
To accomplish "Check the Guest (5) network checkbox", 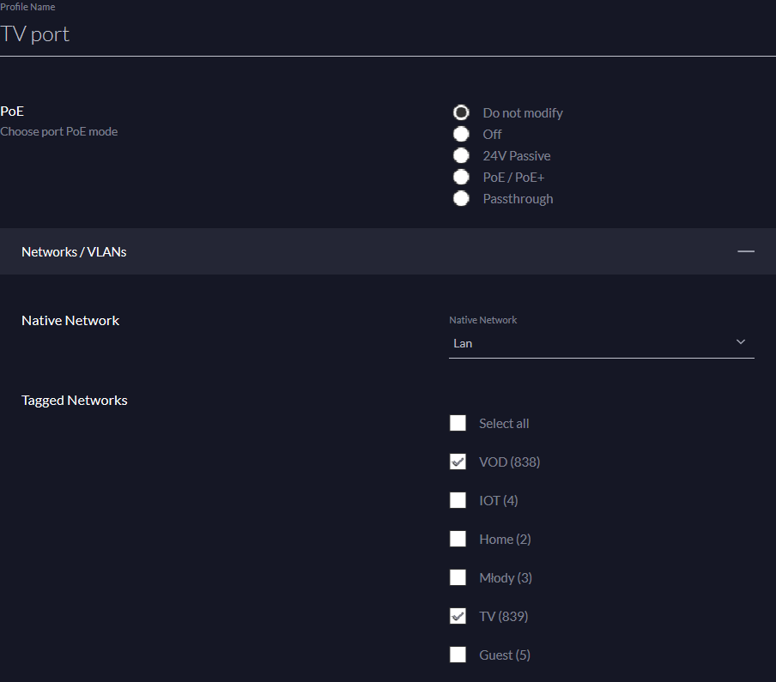I will click(x=458, y=655).
